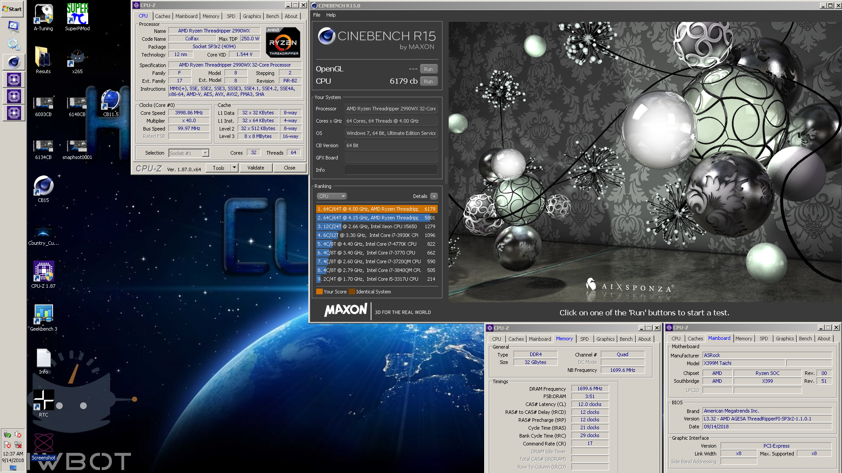Click the GFX Board field in Cinebench
The image size is (842, 473).
(391, 158)
